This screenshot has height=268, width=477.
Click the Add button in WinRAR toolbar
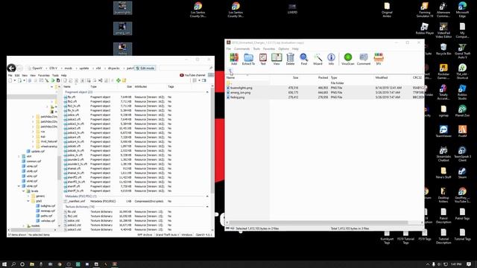click(x=234, y=59)
